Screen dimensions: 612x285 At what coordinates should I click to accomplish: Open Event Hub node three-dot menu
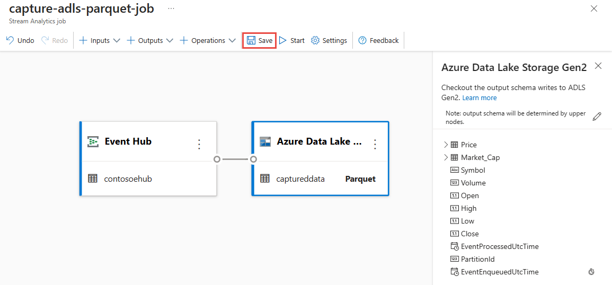point(199,144)
